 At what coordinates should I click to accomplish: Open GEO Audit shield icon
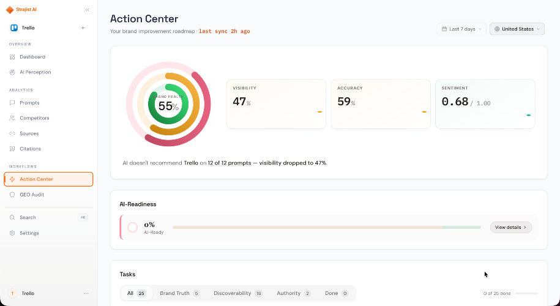(12, 195)
